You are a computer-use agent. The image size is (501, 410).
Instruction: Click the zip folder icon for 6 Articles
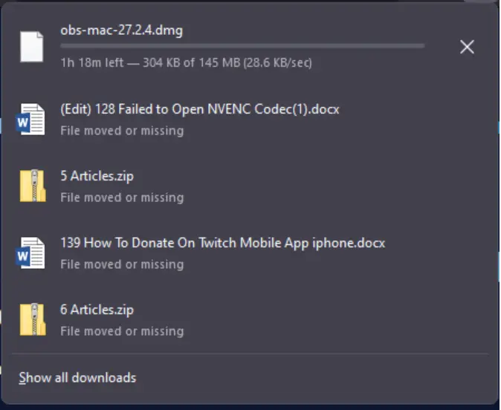tap(33, 319)
